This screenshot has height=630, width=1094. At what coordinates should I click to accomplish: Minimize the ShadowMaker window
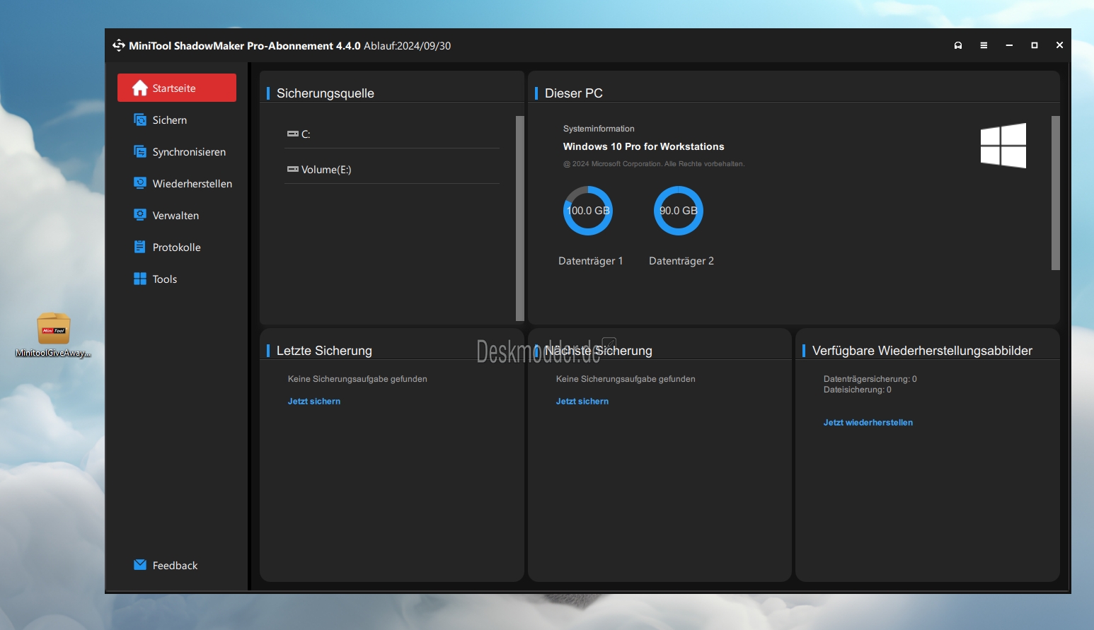[x=1009, y=45]
